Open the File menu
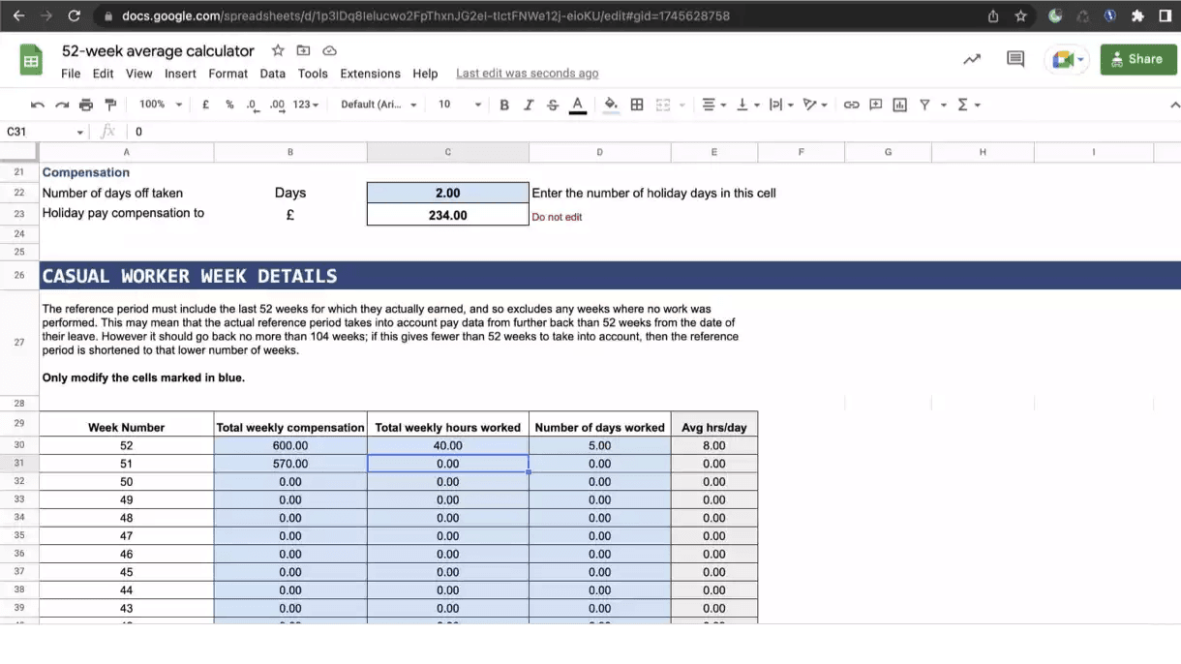Screen dimensions: 1181x664 71,74
